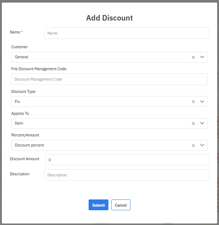Open the Percent/Amount dropdown arrow
Viewport: 219px width, 225px height.
point(202,145)
